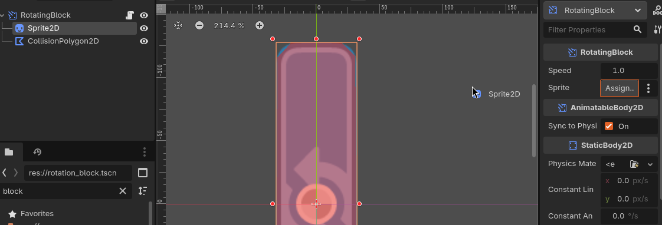Click the top-left red sprite handle
The height and width of the screenshot is (225, 662).
click(273, 39)
